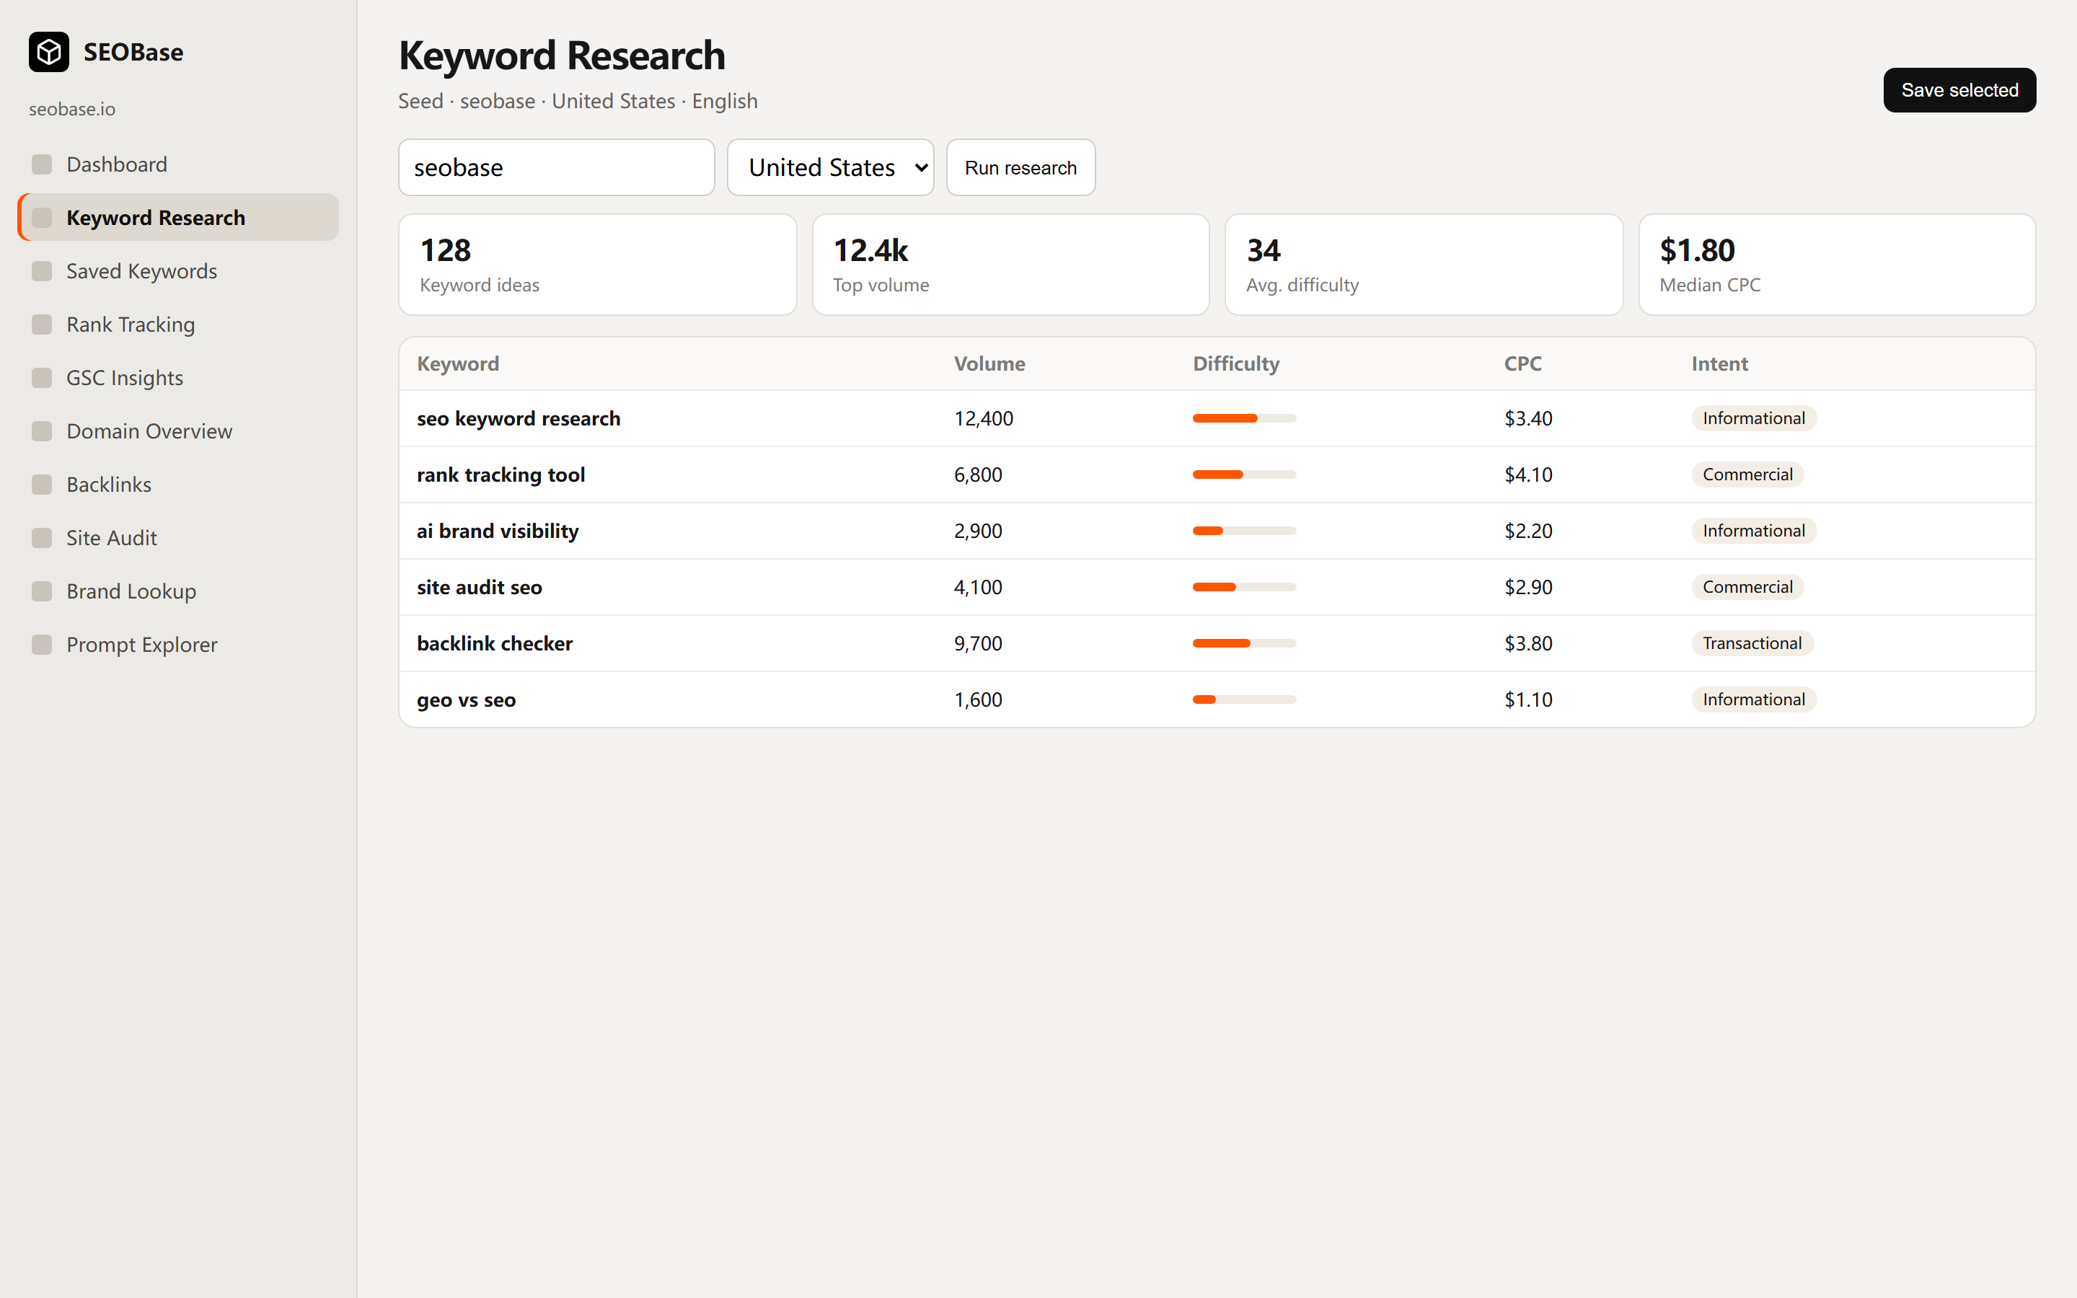Viewport: 2077px width, 1298px height.
Task: Click the Run research button
Action: (1020, 167)
